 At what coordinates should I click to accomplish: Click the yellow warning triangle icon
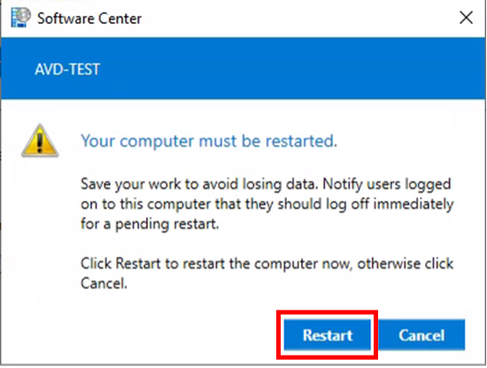(x=40, y=141)
